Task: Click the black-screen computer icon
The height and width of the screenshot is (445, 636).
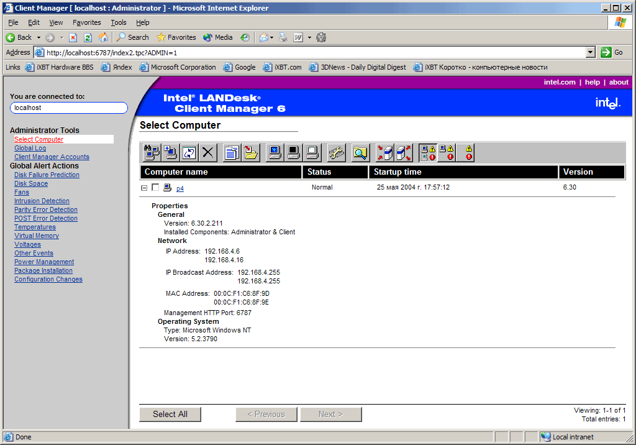Action: point(293,153)
